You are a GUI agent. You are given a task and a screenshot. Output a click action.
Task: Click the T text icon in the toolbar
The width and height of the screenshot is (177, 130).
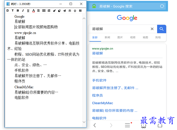13,11
